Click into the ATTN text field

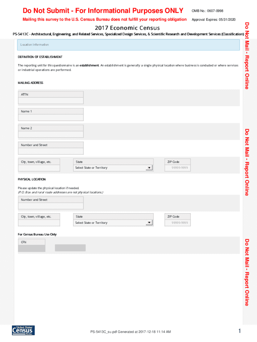pyautogui.click(x=51, y=101)
